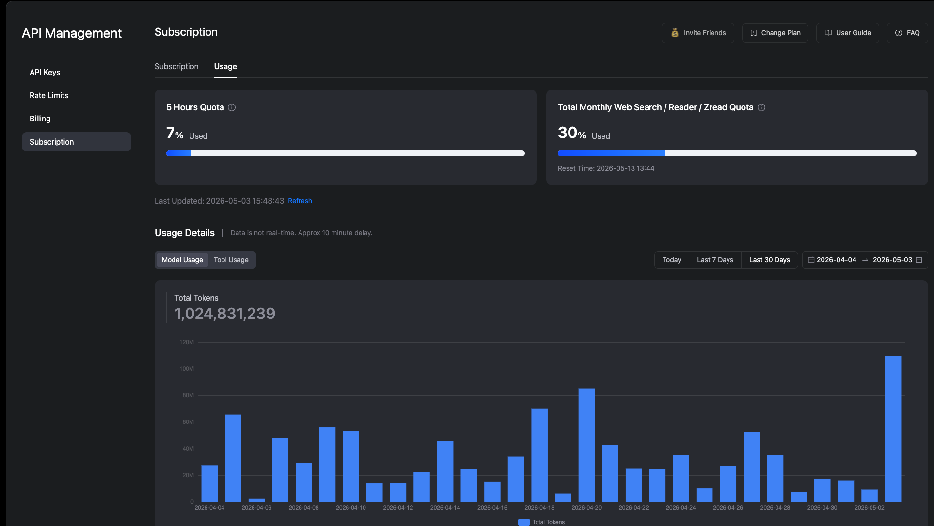Toggle the Total Tokens legend marker
Image resolution: width=934 pixels, height=526 pixels.
(524, 522)
